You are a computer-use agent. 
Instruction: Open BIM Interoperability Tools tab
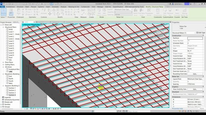134,7
